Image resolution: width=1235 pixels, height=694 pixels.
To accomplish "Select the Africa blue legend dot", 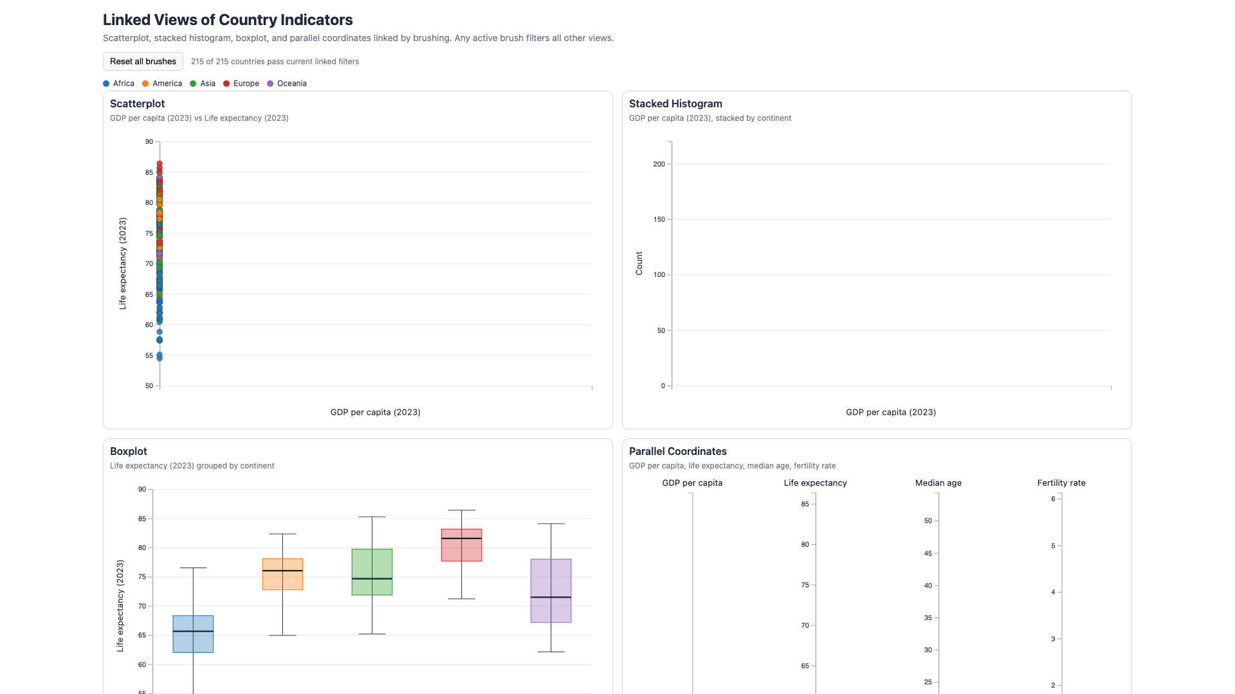I will point(106,84).
